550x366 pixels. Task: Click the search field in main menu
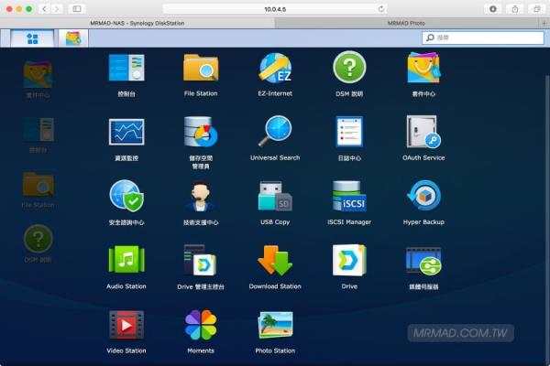[483, 38]
